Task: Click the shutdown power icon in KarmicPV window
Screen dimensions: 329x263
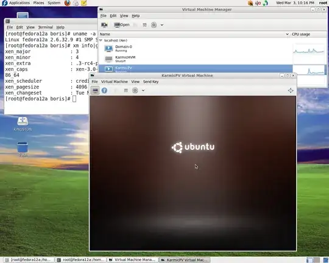Action: pyautogui.click(x=135, y=90)
